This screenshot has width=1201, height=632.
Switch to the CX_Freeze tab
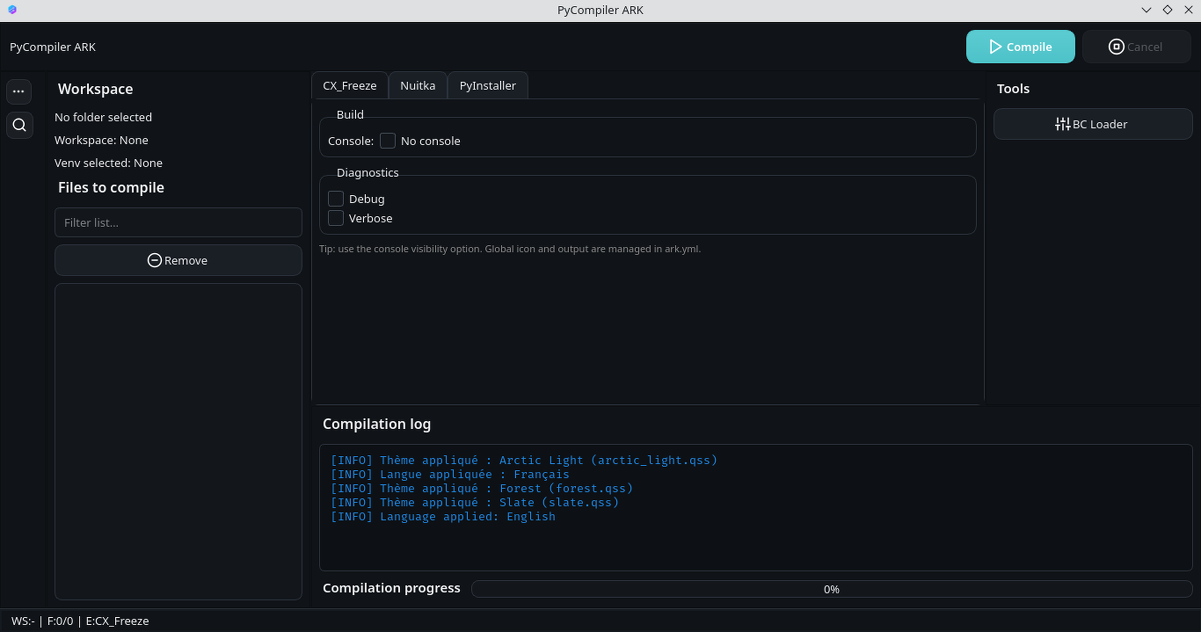coord(349,86)
